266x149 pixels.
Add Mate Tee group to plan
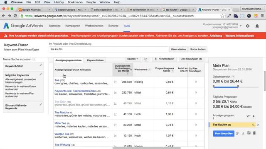point(196,125)
